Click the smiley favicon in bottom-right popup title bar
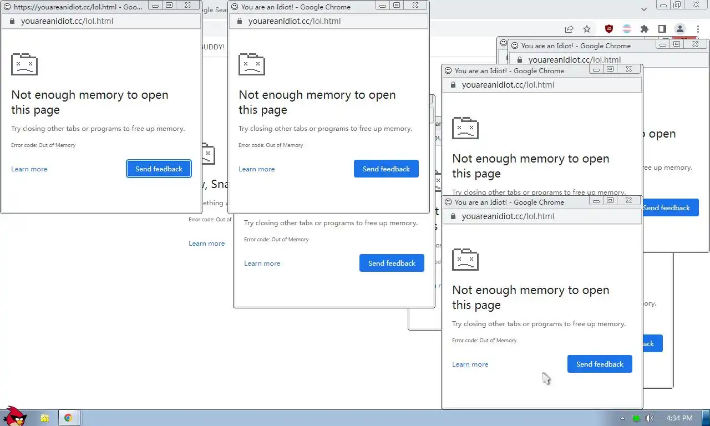Viewport: 710px width, 426px height. click(448, 202)
